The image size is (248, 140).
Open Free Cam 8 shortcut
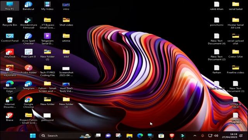click(x=28, y=54)
